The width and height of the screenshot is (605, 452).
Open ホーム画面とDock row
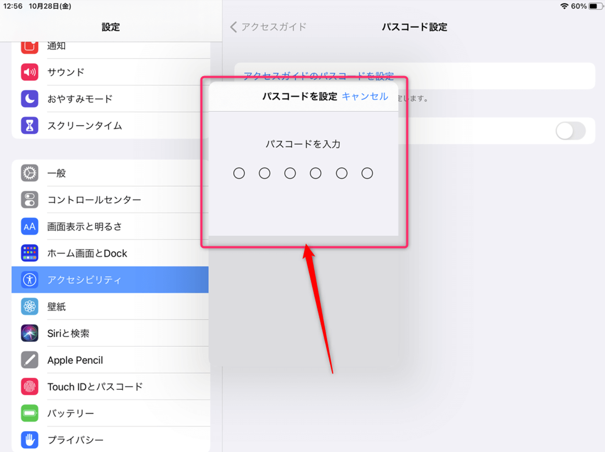coord(110,253)
